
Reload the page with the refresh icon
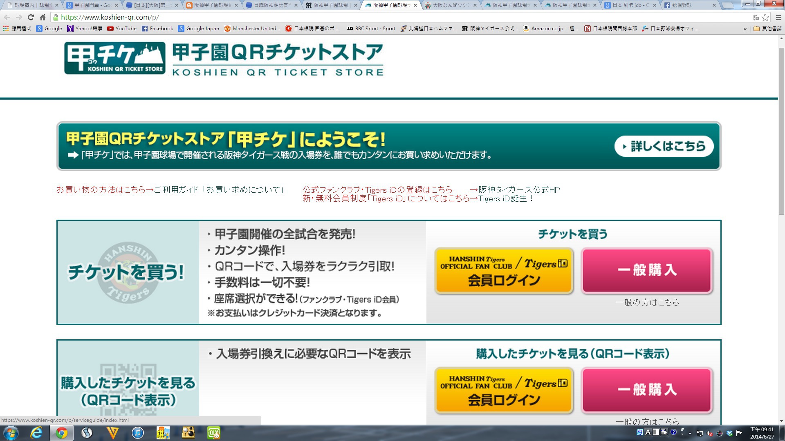[31, 17]
